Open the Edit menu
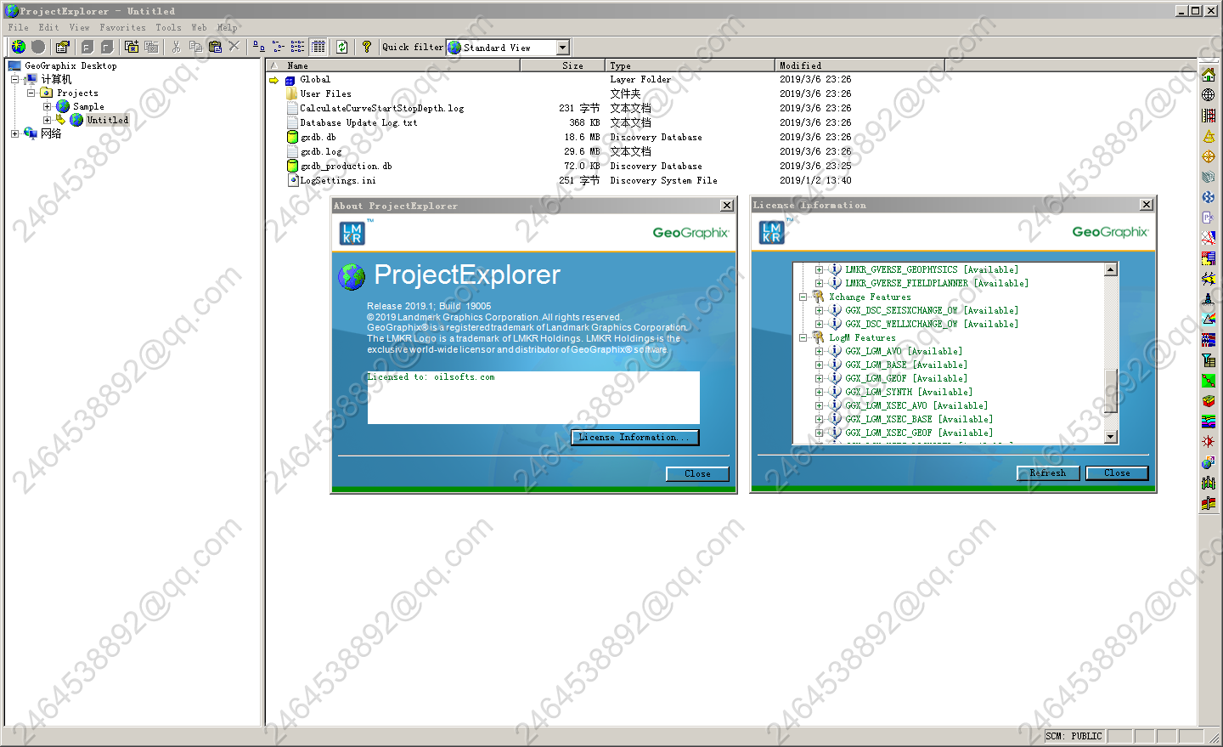 48,27
